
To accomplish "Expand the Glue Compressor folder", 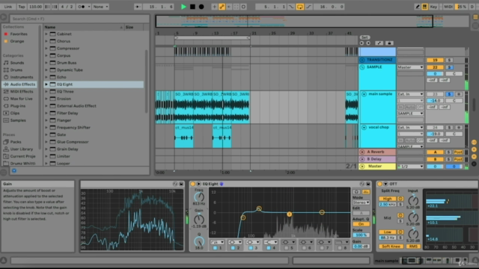I will point(46,142).
